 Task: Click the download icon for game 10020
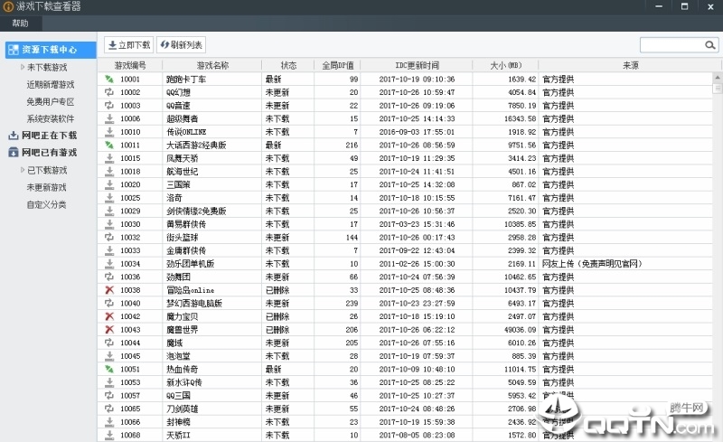click(x=108, y=184)
